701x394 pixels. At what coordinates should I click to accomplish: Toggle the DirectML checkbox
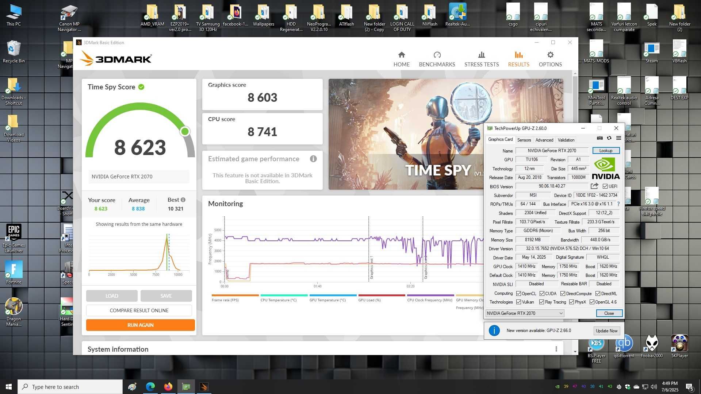pos(598,294)
